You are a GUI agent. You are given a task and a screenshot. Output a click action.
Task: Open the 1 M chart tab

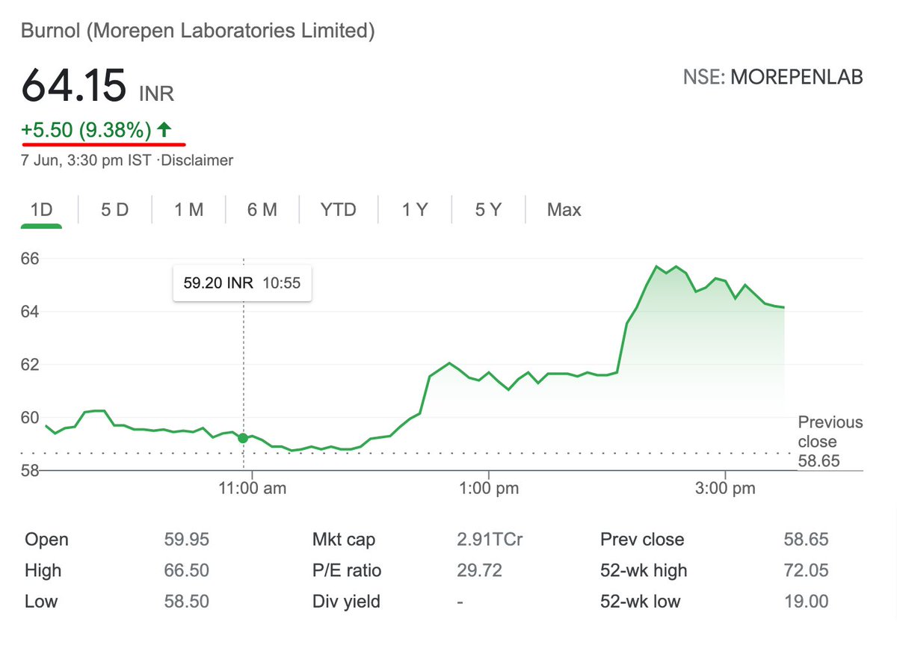click(188, 210)
